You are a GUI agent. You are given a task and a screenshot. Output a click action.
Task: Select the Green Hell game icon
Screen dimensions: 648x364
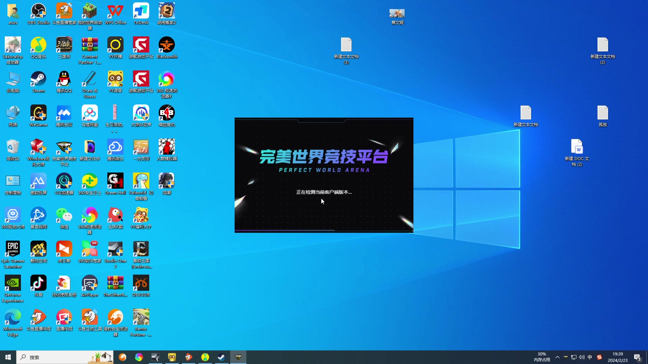pyautogui.click(x=115, y=184)
